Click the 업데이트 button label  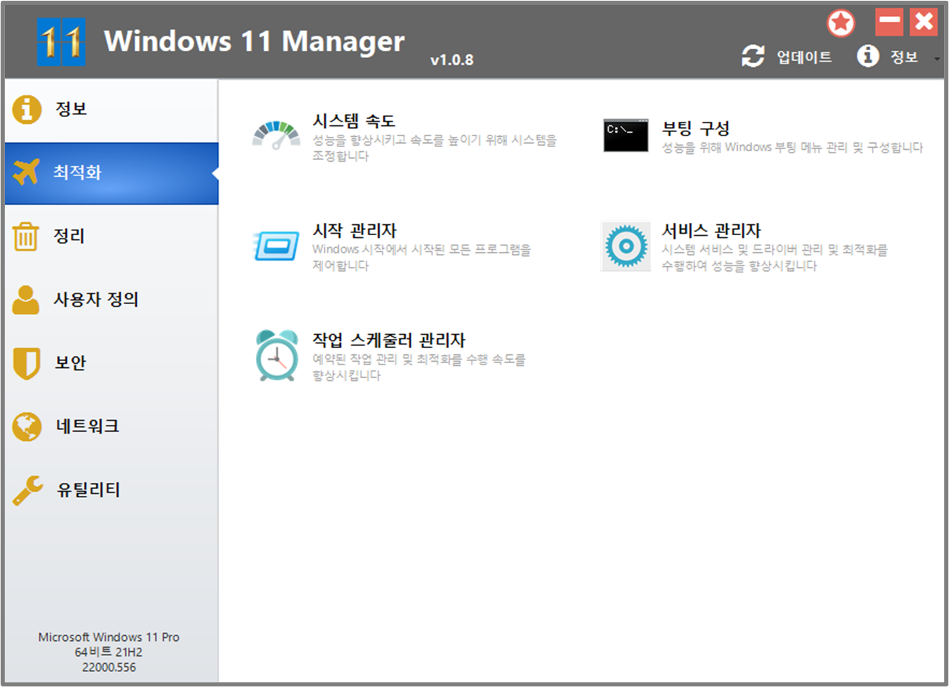click(804, 57)
